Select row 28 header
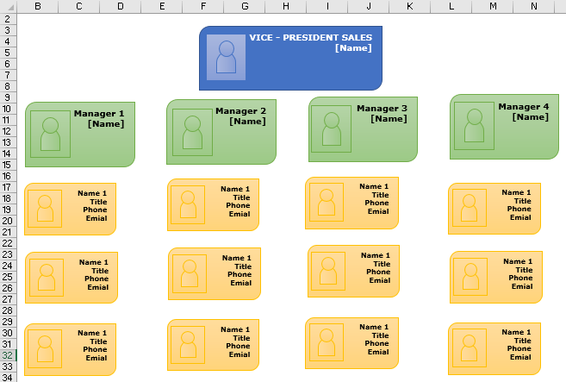Viewport: 566px width, 382px height. 8,310
